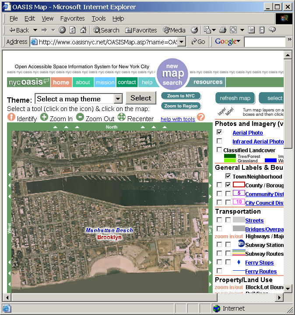
Task: Click the horizontal scrollbar right arrow
Action: [279, 297]
